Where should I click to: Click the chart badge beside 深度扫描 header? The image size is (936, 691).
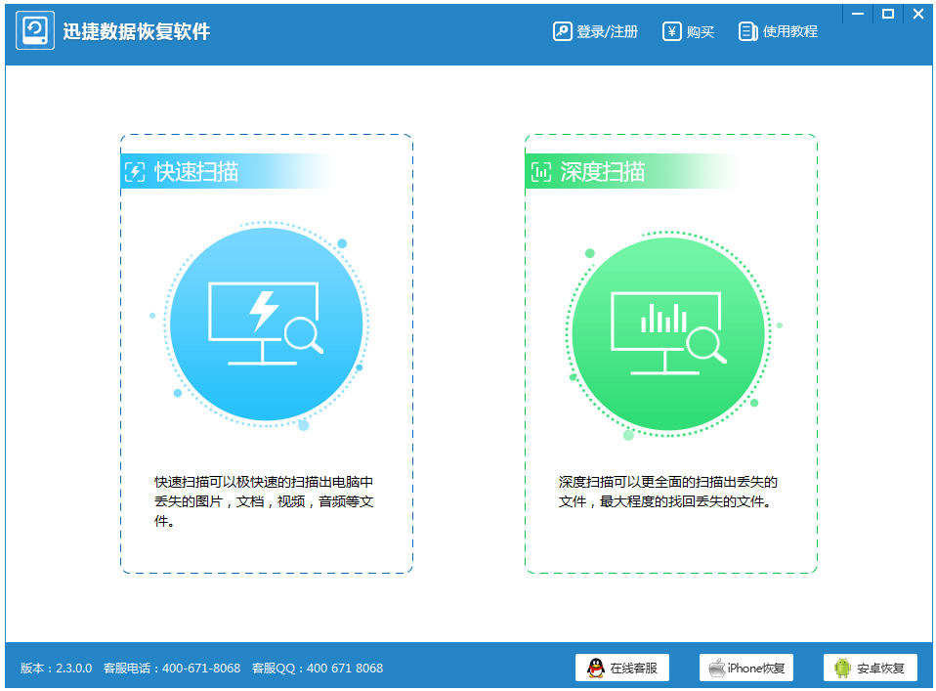click(539, 170)
